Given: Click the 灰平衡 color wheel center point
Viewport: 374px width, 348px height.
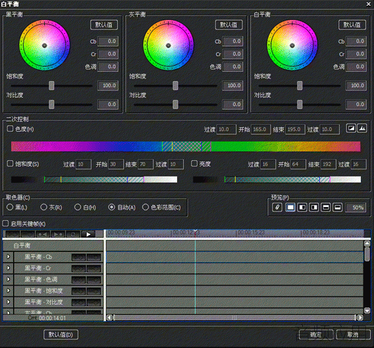Looking at the screenshot, I should 168,46.
